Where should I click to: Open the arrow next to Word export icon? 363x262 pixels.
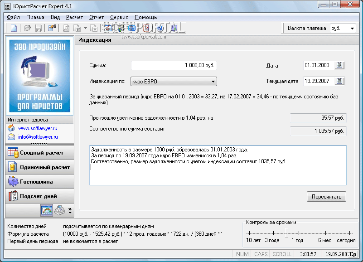coord(85,28)
